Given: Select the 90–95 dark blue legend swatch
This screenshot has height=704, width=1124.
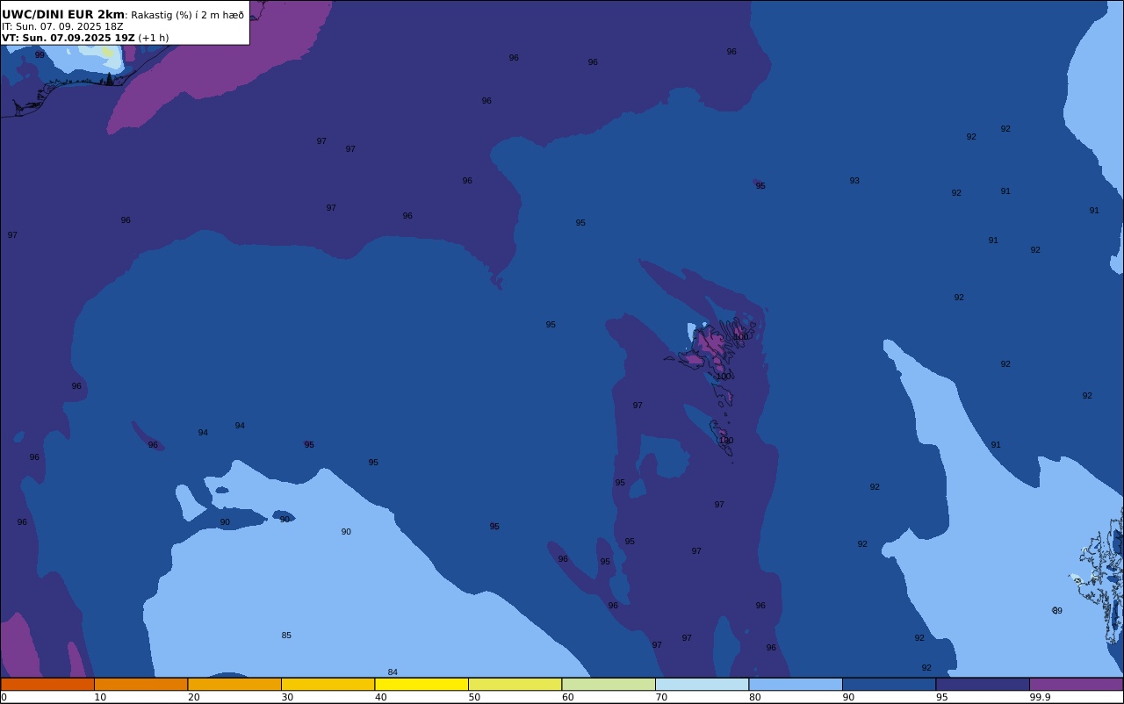Looking at the screenshot, I should point(889,684).
